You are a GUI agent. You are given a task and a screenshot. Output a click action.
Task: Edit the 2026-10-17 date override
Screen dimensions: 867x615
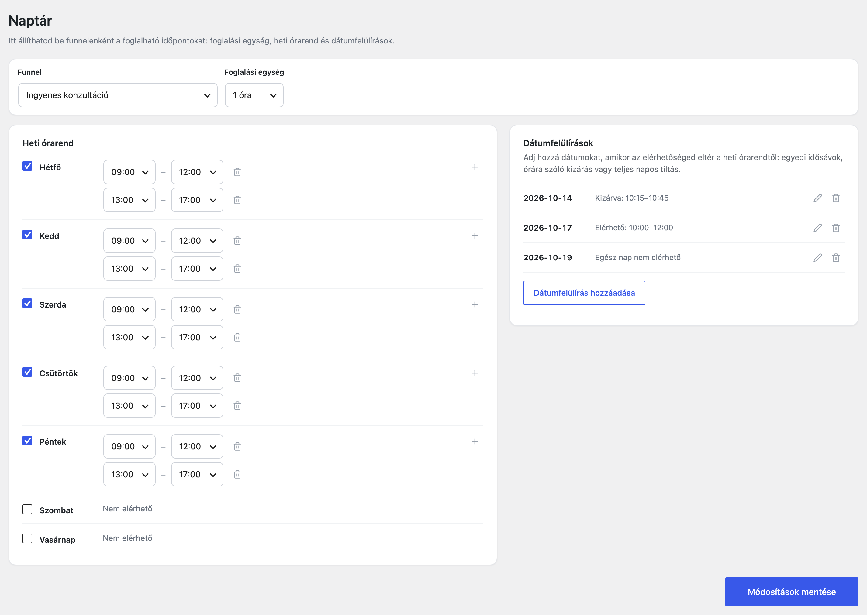(x=817, y=228)
